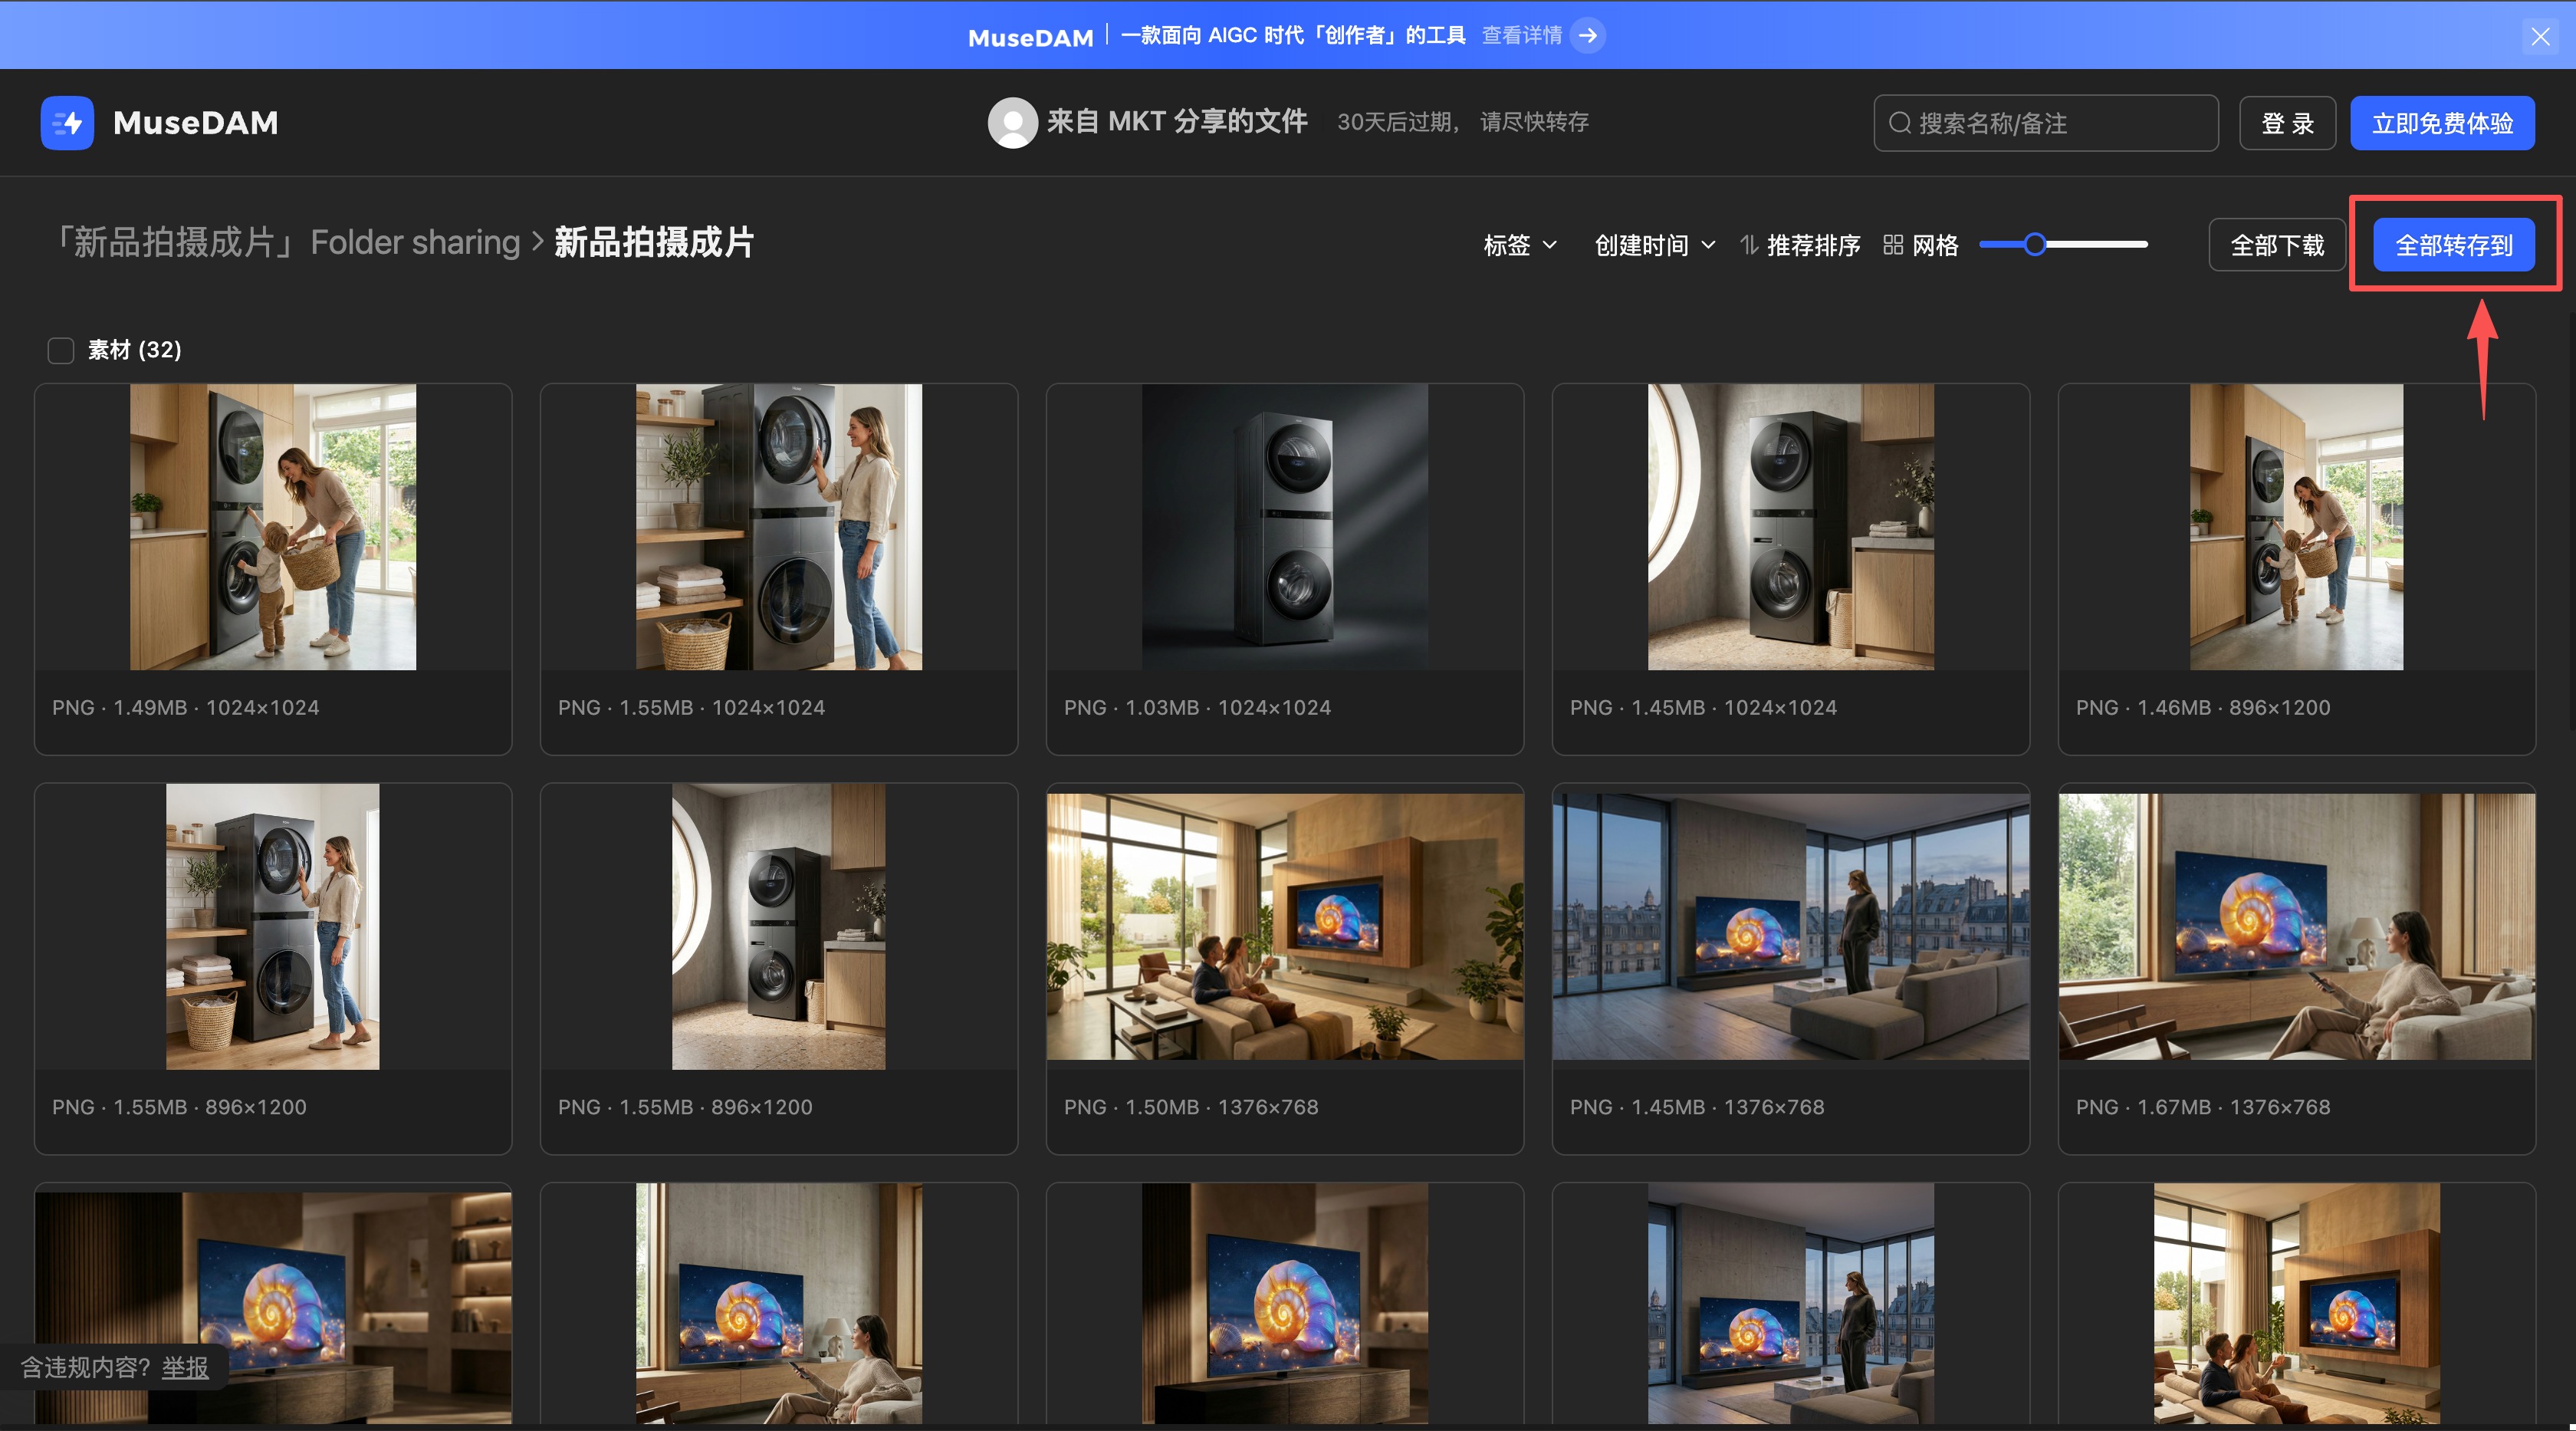
Task: Check the 素材 (32) select-all checkbox
Action: coord(61,350)
